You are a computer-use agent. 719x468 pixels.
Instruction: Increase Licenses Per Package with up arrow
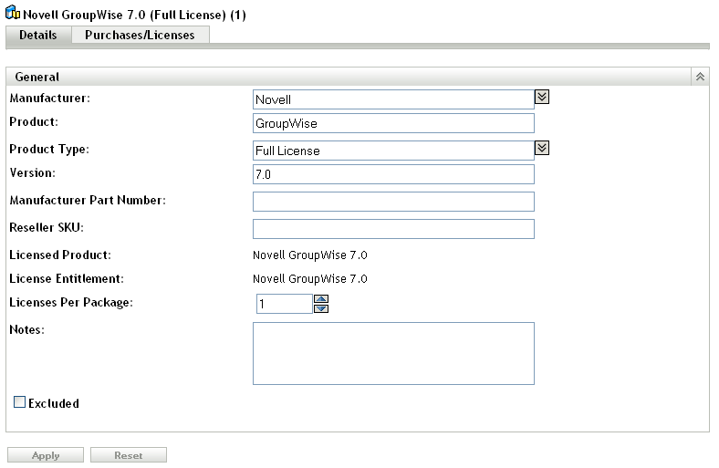[320, 298]
